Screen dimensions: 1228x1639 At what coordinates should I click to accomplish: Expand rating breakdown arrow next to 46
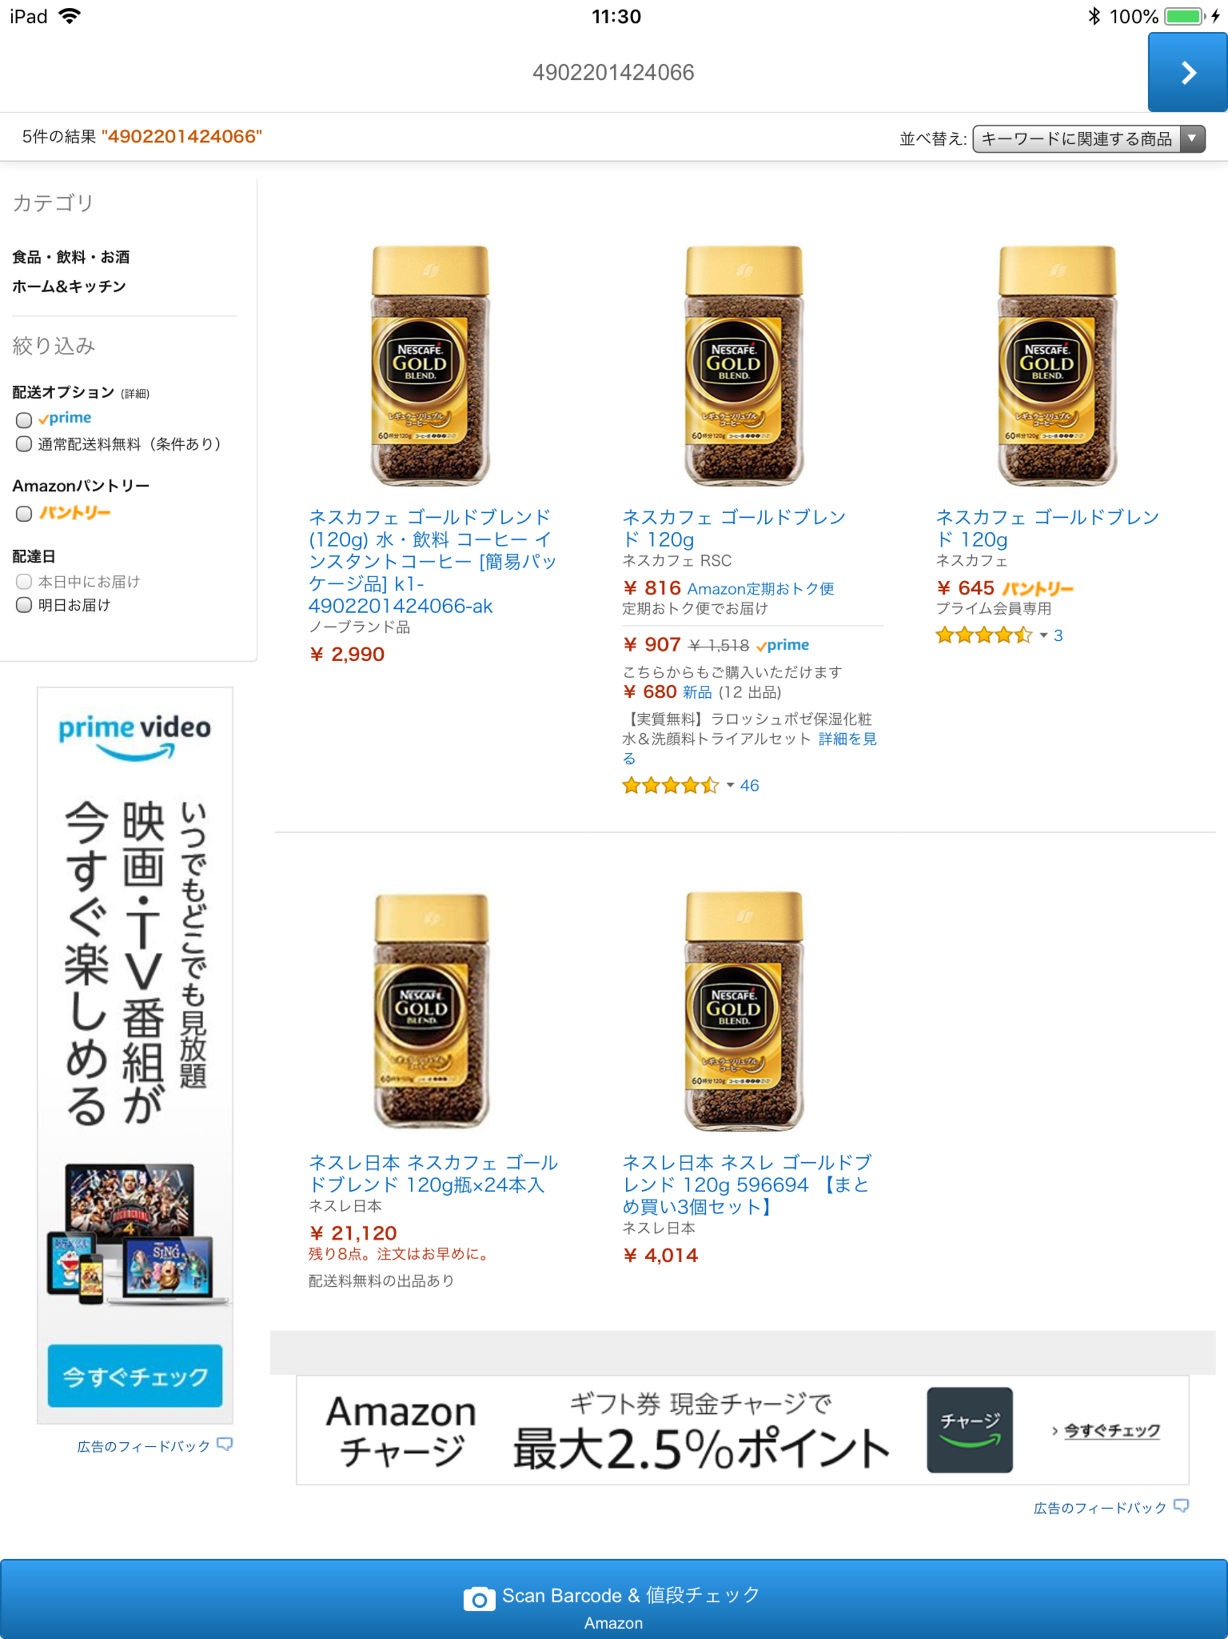730,785
